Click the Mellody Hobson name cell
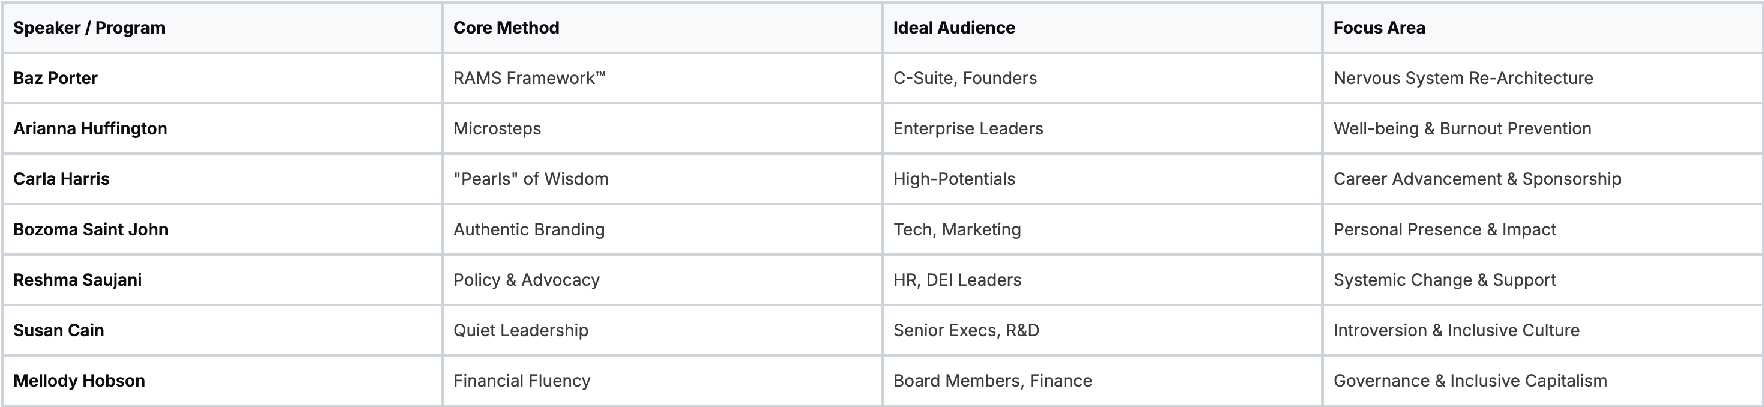This screenshot has height=407, width=1764. (79, 380)
